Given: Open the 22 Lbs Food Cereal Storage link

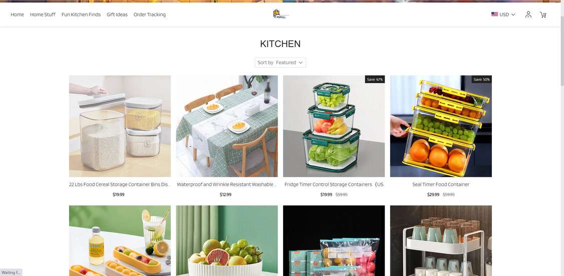Looking at the screenshot, I should click(x=120, y=184).
